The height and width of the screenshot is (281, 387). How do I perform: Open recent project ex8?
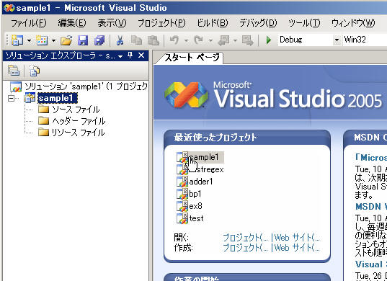(195, 206)
